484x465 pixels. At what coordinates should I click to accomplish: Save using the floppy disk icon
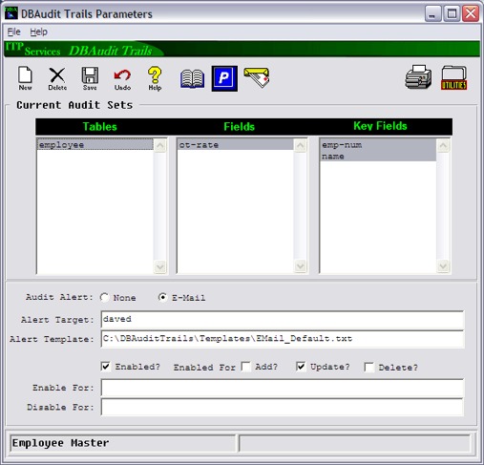90,78
